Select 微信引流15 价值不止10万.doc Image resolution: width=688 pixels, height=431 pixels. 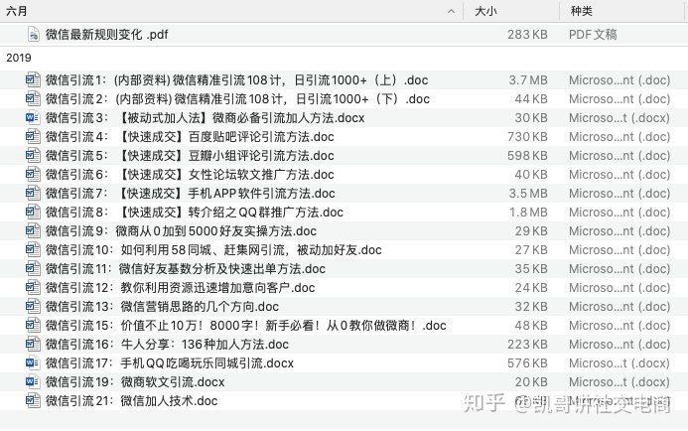coord(246,325)
